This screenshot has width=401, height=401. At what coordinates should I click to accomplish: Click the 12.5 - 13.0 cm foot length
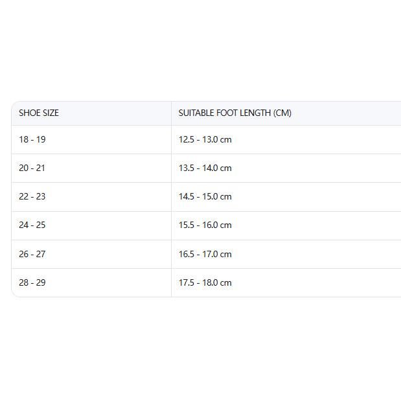coord(205,140)
